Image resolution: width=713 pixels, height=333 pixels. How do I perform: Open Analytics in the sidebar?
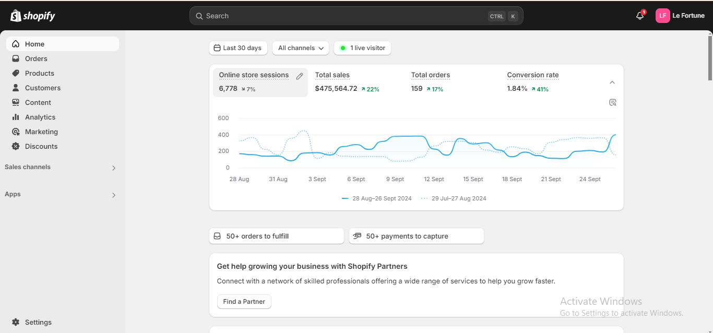click(63, 117)
